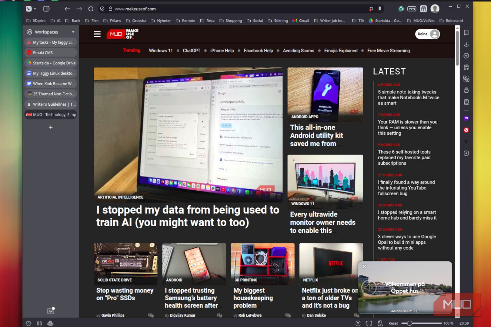
Task: Capture the page with the camera icon
Action: point(358,323)
